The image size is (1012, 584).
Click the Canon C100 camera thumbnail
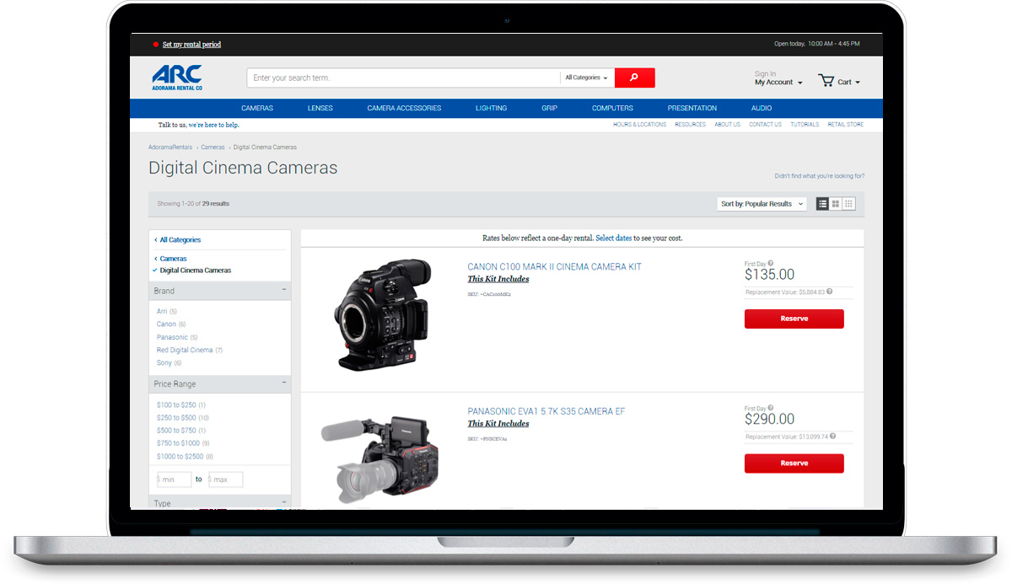[x=383, y=314]
